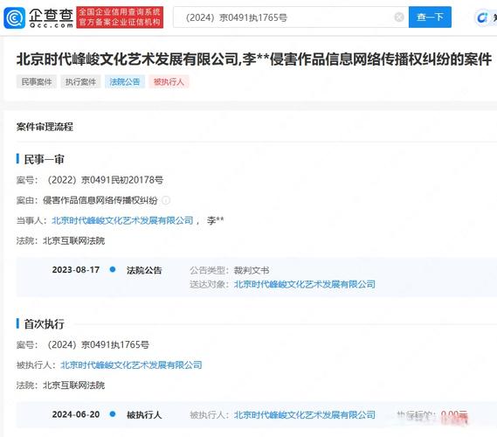The width and height of the screenshot is (497, 437).
Task: Open company link in 当事人 row
Action: tap(122, 220)
